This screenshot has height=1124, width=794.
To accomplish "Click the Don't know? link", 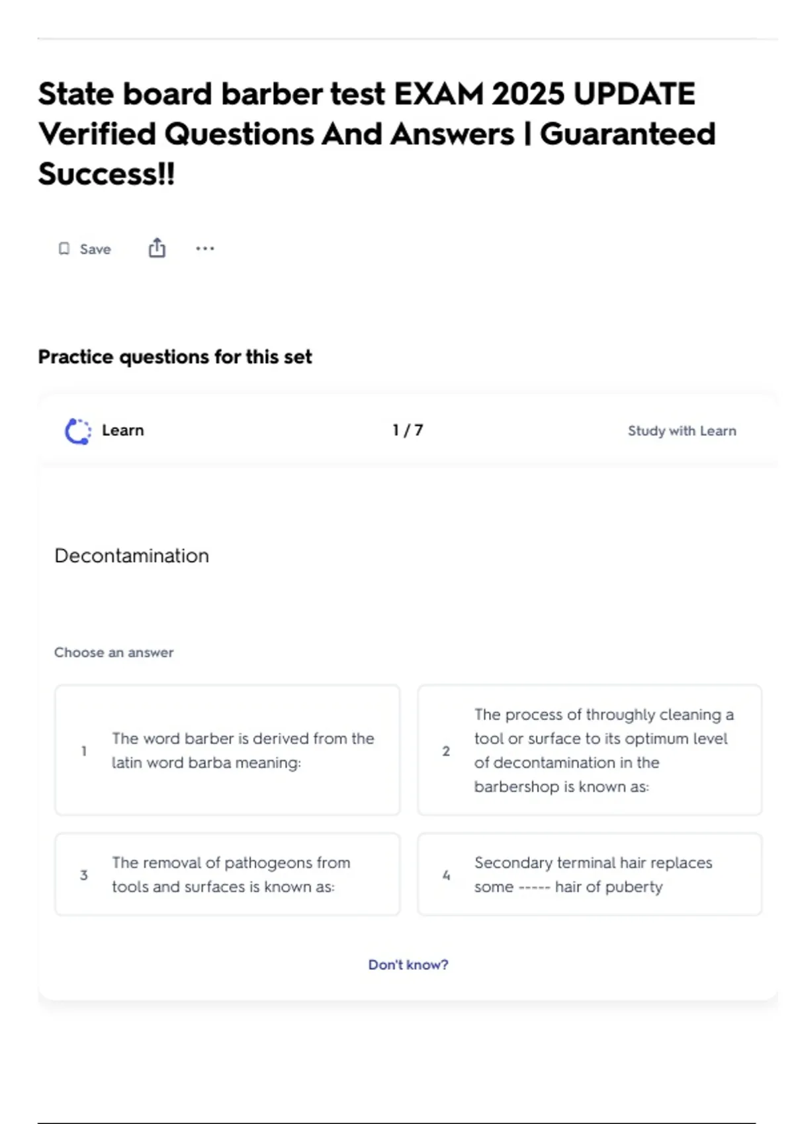I will point(408,965).
